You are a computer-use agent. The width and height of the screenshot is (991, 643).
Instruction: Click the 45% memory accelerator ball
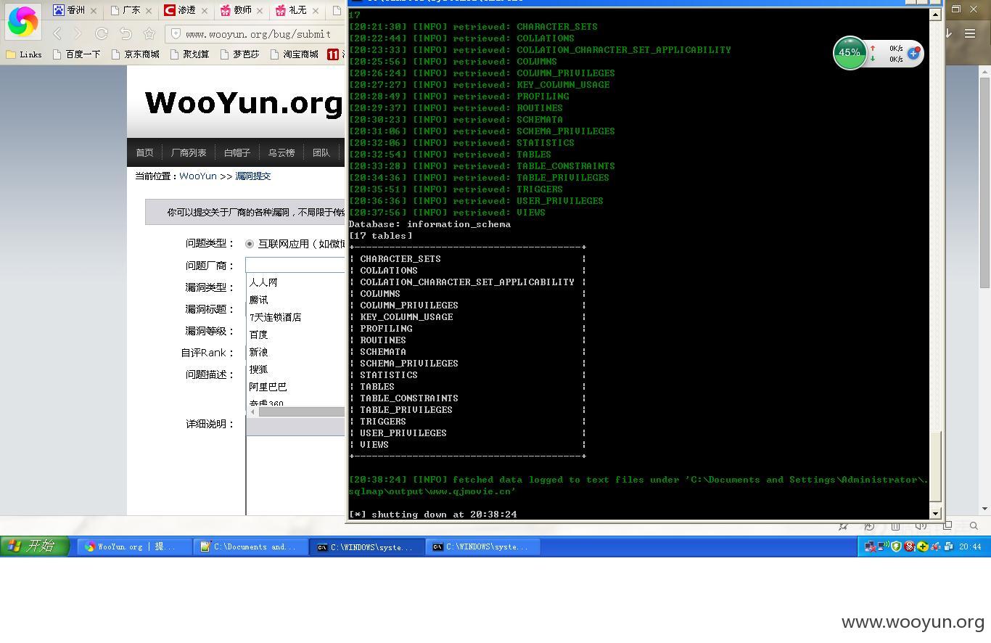(x=850, y=53)
